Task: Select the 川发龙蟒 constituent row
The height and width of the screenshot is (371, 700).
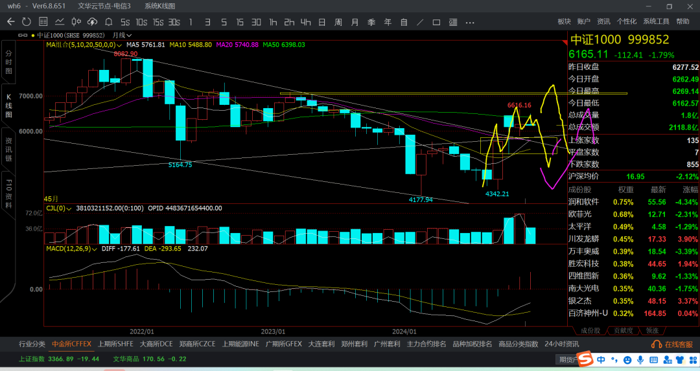Action: (x=633, y=239)
